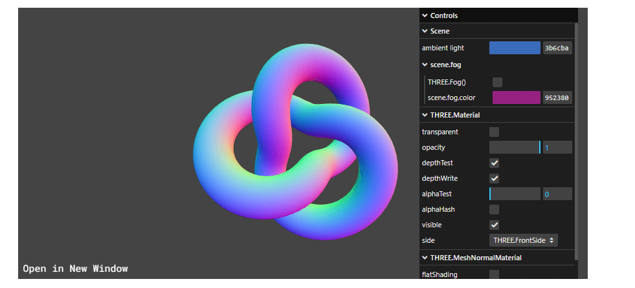The image size is (635, 288).
Task: Open scene.fog.color purple color swatch
Action: (x=517, y=98)
